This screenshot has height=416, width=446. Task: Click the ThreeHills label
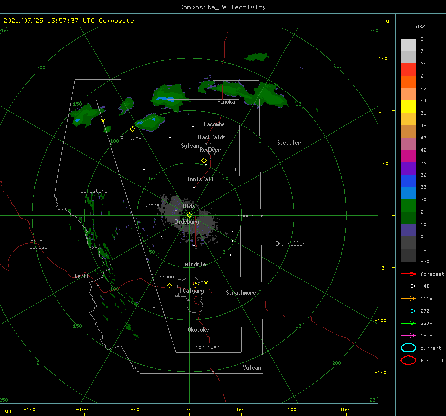[x=248, y=216]
